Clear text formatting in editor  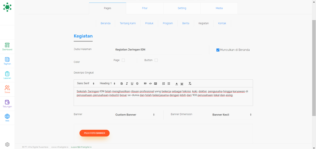(190, 84)
